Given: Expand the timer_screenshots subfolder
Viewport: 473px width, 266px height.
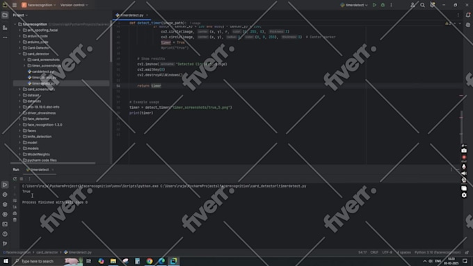Looking at the screenshot, I should (x=25, y=66).
